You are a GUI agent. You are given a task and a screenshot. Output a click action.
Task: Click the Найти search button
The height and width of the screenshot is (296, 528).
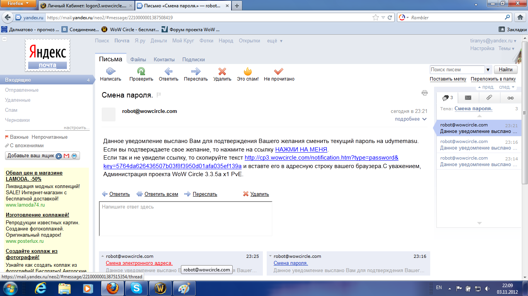506,69
